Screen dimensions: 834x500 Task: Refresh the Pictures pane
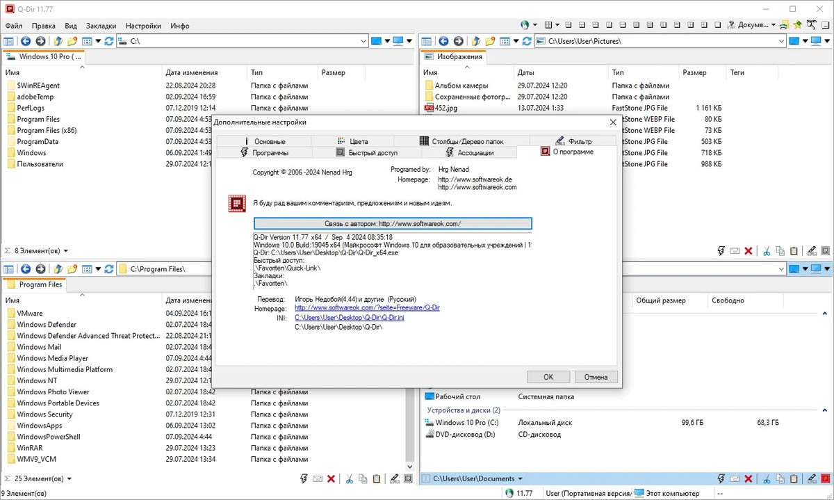point(527,41)
